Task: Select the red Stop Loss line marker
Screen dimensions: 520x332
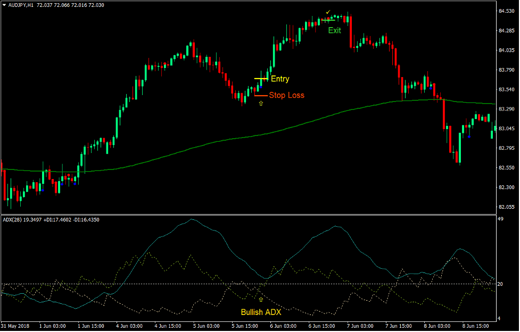Action: (260, 95)
